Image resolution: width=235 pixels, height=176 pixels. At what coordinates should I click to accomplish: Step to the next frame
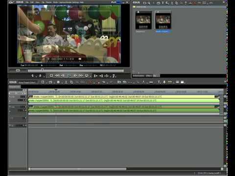(75, 76)
